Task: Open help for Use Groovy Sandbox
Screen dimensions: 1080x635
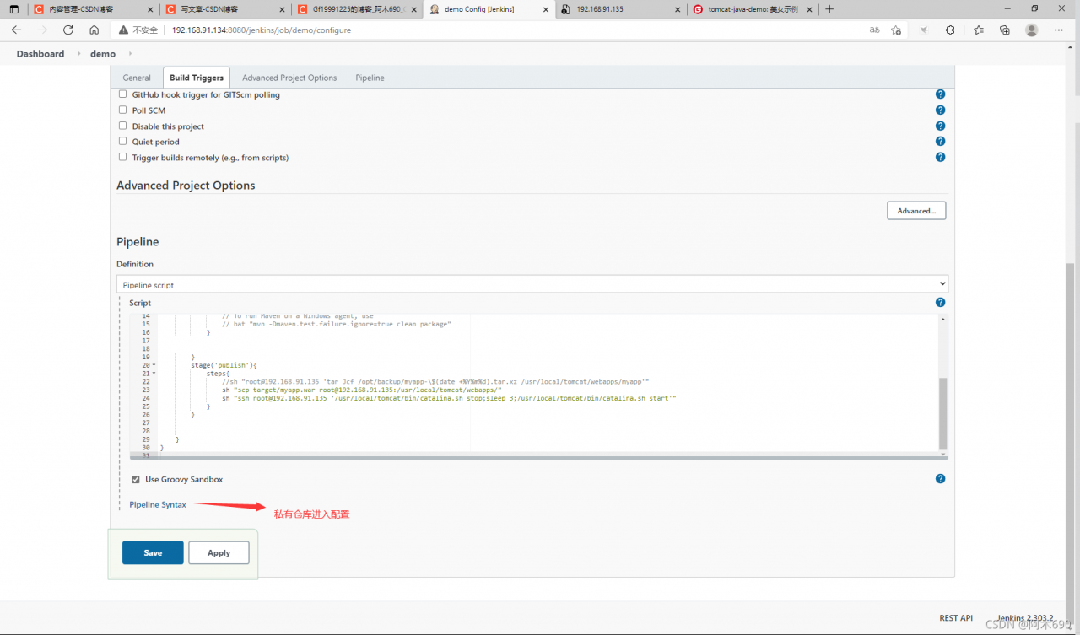Action: (940, 479)
